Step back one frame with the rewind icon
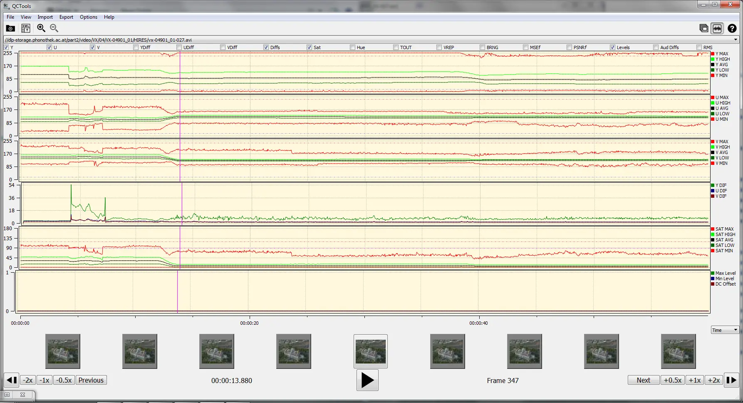The width and height of the screenshot is (743, 403). (x=11, y=380)
